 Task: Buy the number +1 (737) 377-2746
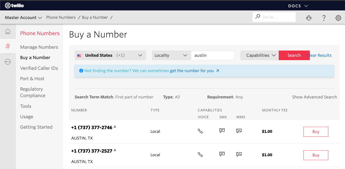[x=316, y=132]
